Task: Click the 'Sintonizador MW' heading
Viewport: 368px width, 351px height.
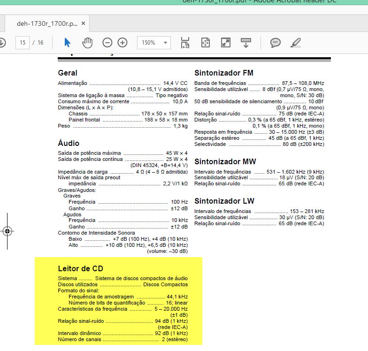Action: point(225,161)
